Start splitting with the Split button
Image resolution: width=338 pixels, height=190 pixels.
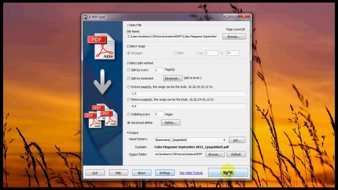click(228, 173)
